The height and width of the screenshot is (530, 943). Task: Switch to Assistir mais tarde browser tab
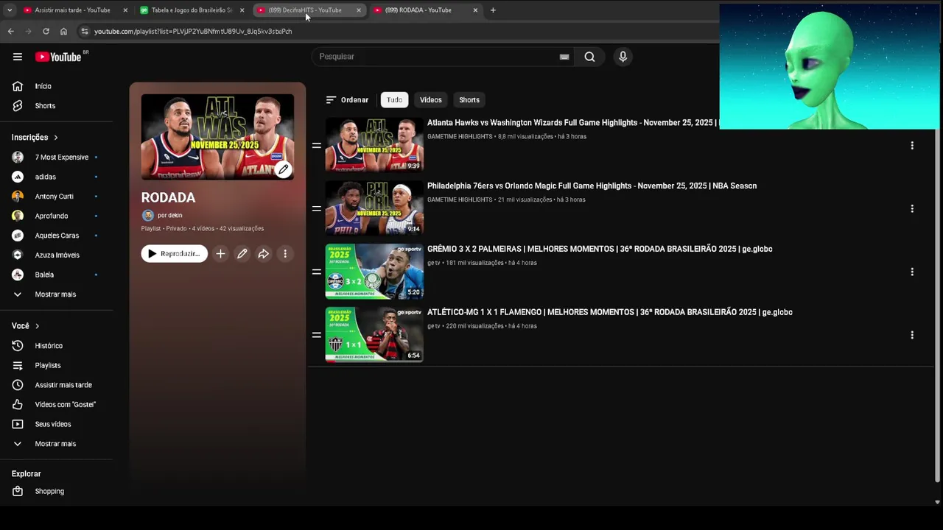72,10
